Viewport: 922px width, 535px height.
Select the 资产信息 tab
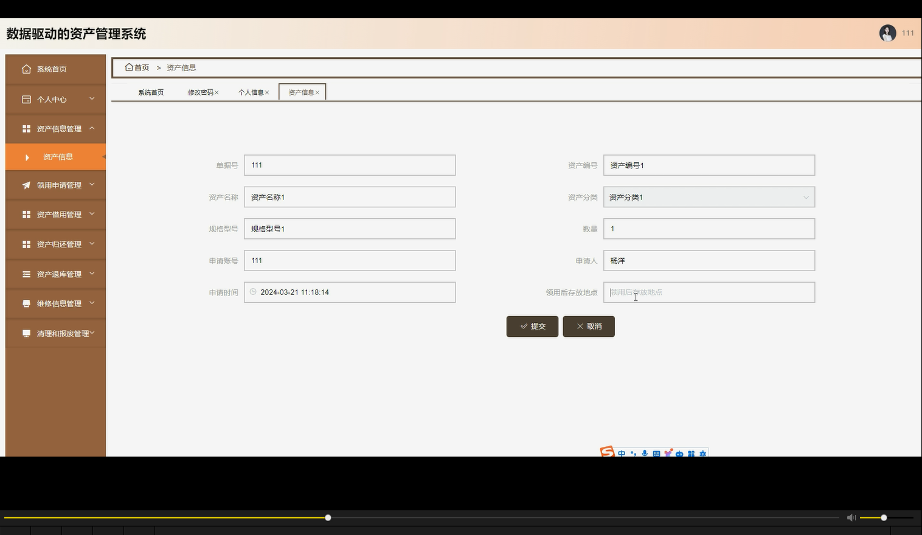click(302, 92)
